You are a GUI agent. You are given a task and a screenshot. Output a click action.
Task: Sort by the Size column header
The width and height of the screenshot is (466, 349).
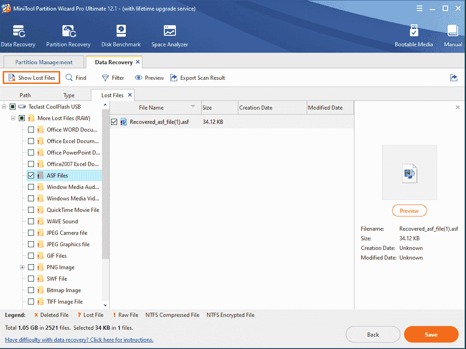(219, 107)
